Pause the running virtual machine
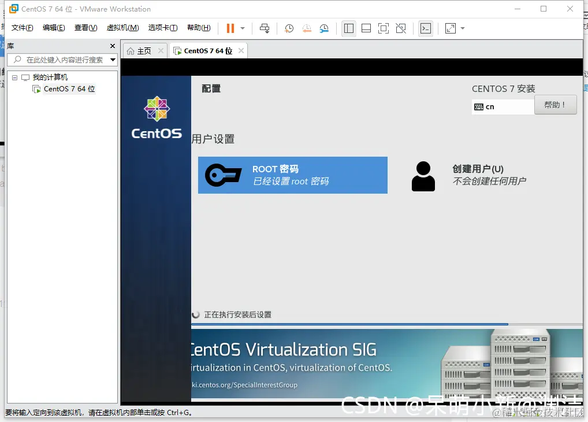Viewport: 588px width, 422px height. click(230, 28)
